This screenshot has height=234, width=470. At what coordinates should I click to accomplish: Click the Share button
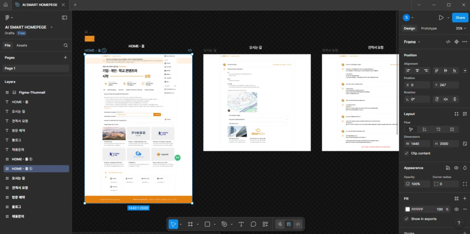click(x=460, y=17)
